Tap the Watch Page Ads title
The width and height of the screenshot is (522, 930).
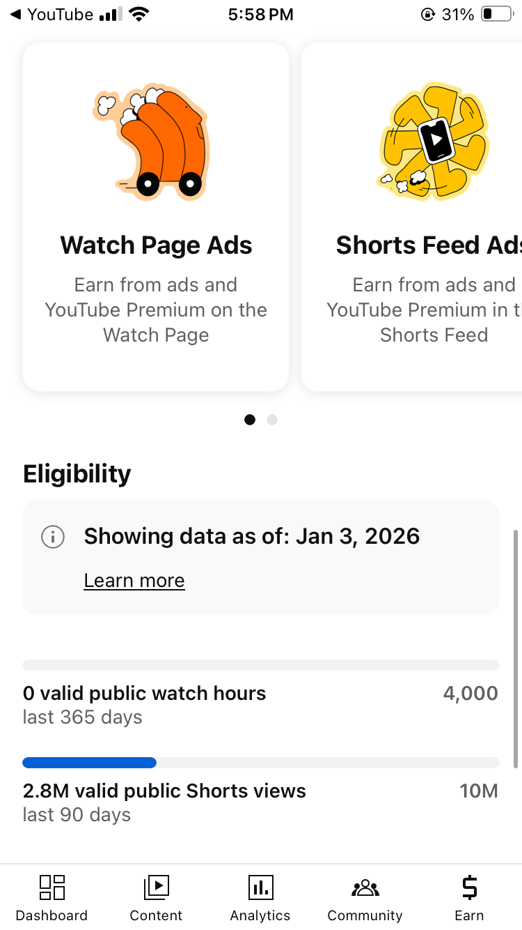click(x=156, y=245)
